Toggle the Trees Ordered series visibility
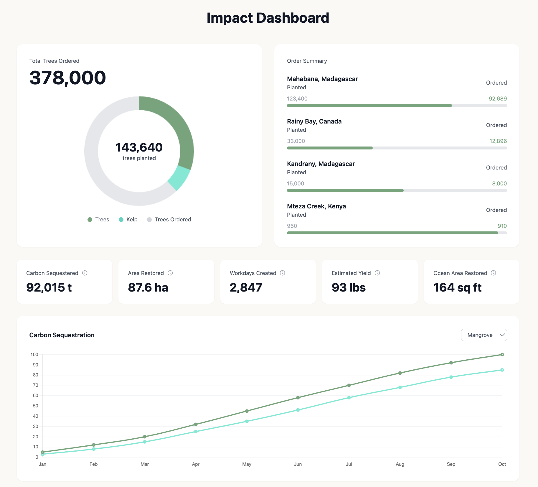Viewport: 538px width, 487px height. click(169, 219)
